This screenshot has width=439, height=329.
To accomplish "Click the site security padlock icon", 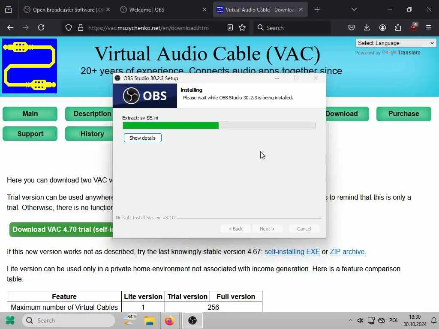I will pyautogui.click(x=81, y=28).
